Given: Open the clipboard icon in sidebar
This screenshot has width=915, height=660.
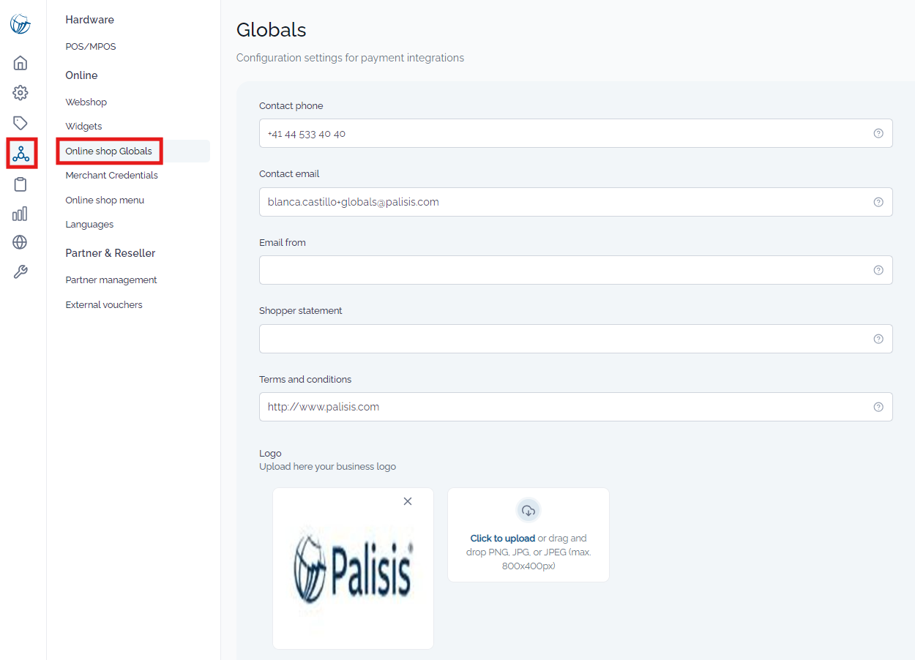Looking at the screenshot, I should pos(20,184).
